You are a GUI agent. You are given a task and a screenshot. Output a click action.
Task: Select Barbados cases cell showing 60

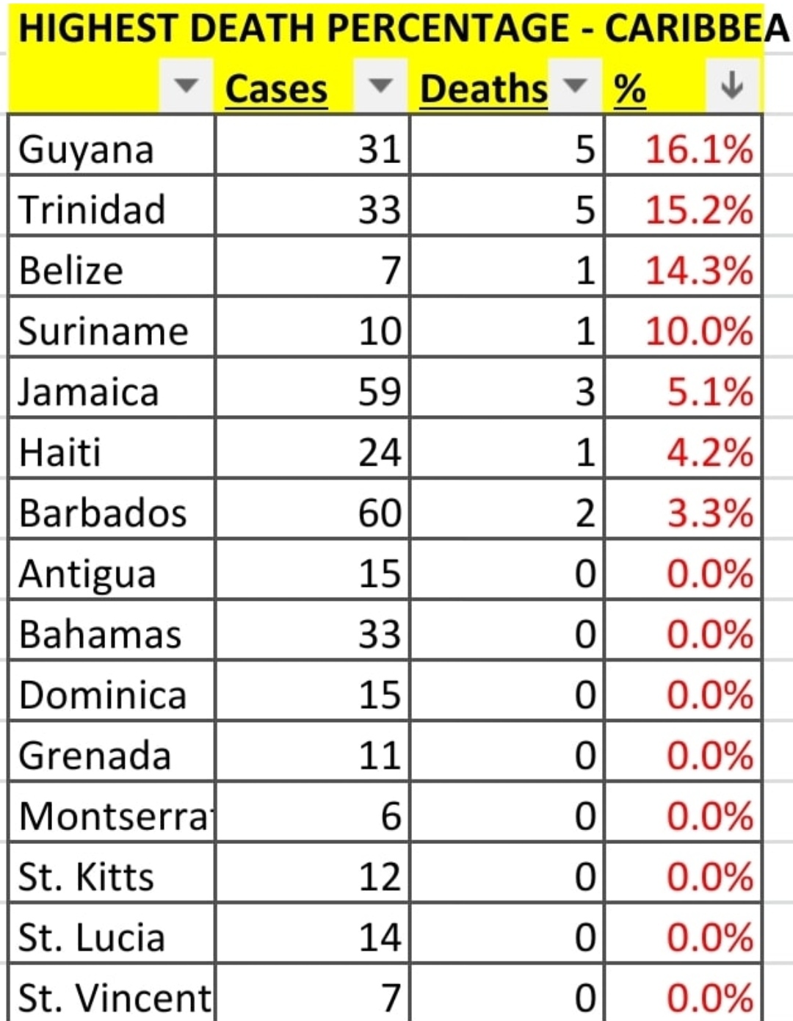tap(312, 513)
